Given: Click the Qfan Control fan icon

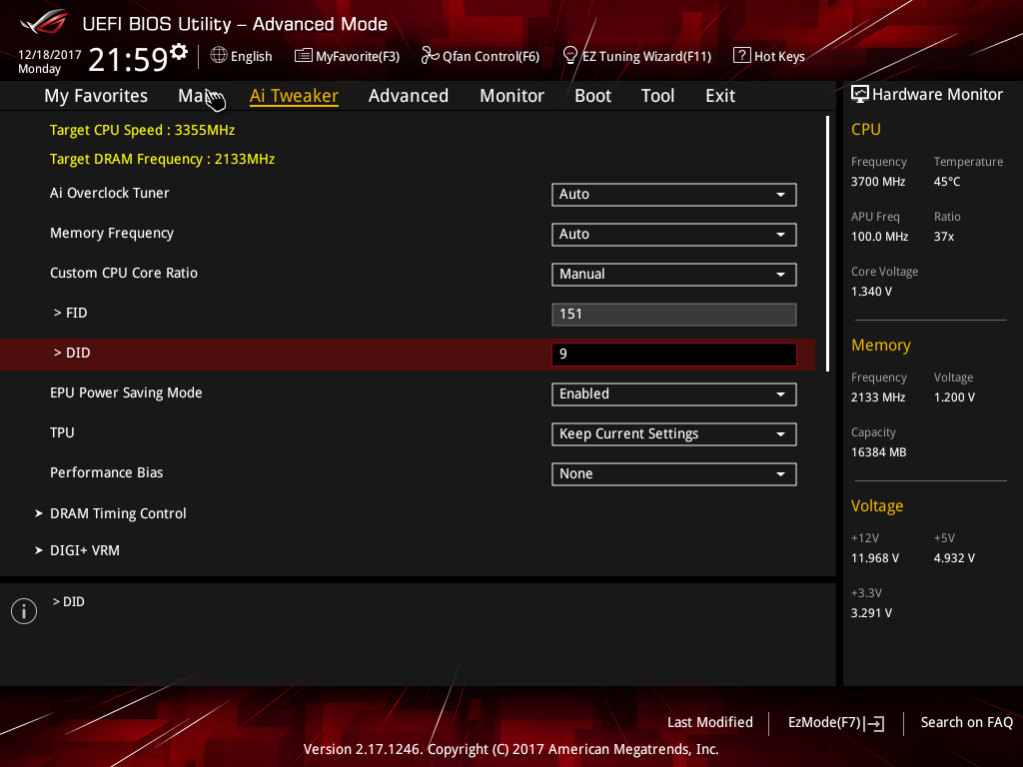Looking at the screenshot, I should [x=430, y=56].
